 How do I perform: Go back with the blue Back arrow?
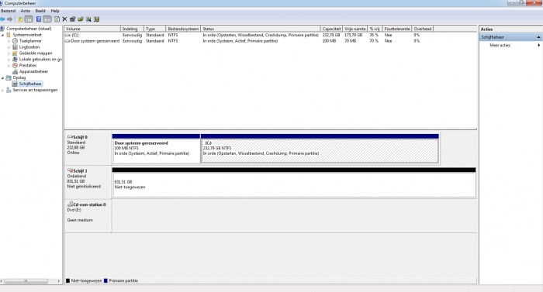click(x=2, y=19)
